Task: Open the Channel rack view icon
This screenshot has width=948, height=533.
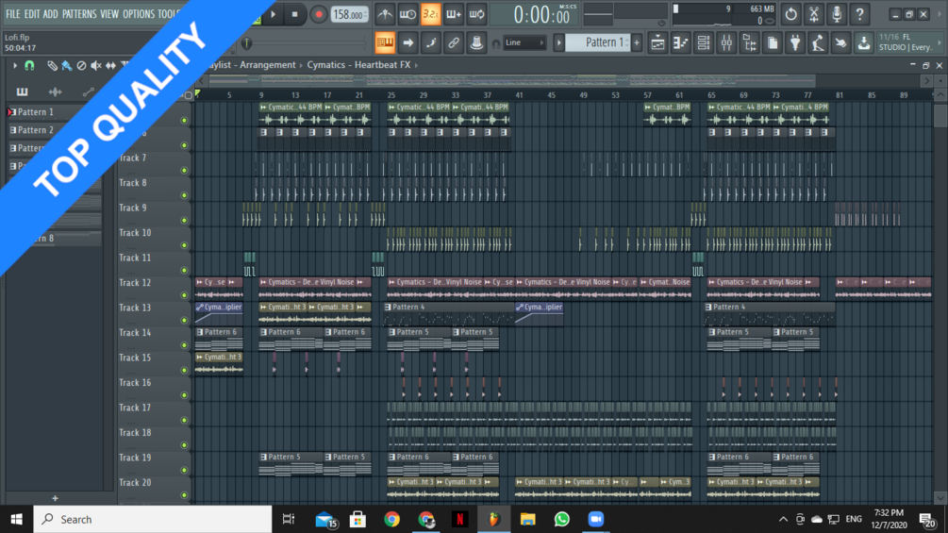Action: tap(704, 42)
